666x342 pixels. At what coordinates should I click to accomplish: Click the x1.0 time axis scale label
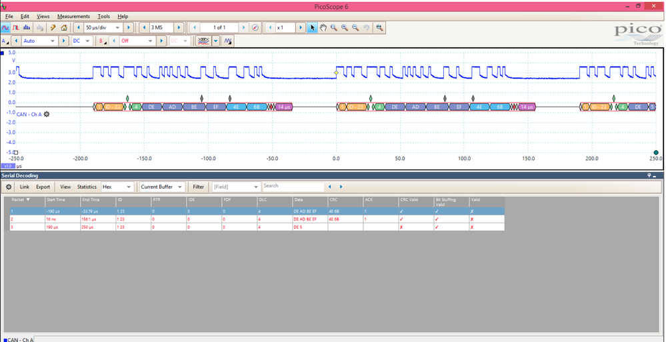pyautogui.click(x=7, y=166)
